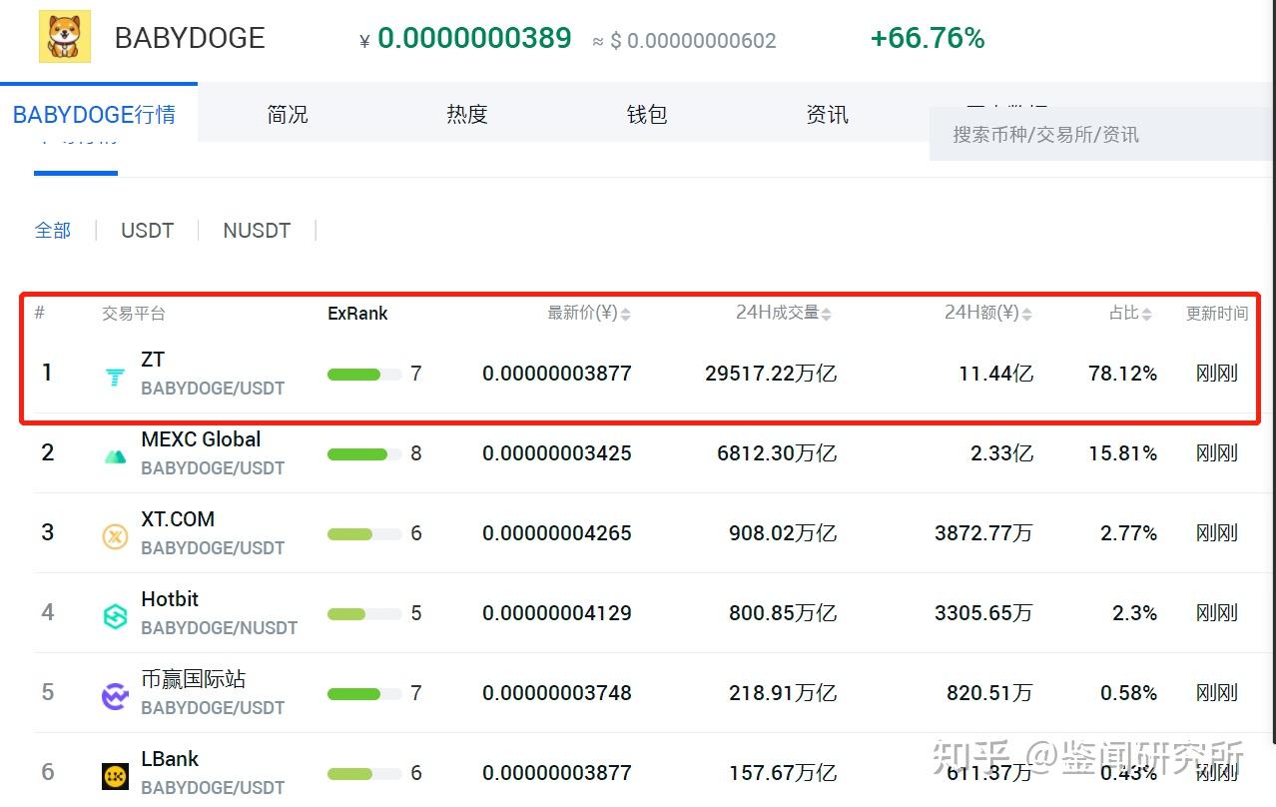The width and height of the screenshot is (1276, 807).
Task: Click the ExRank column header
Action: 357,314
